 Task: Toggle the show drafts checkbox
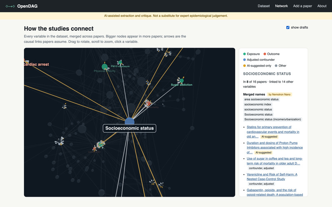(288, 28)
